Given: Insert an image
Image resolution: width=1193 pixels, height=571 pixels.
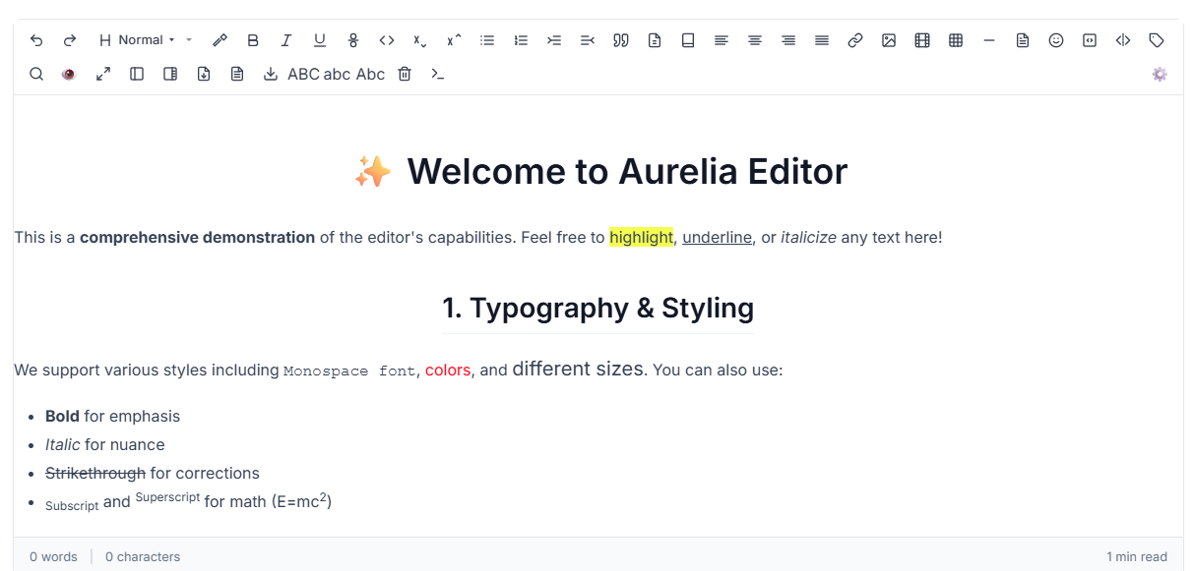Looking at the screenshot, I should pos(889,40).
